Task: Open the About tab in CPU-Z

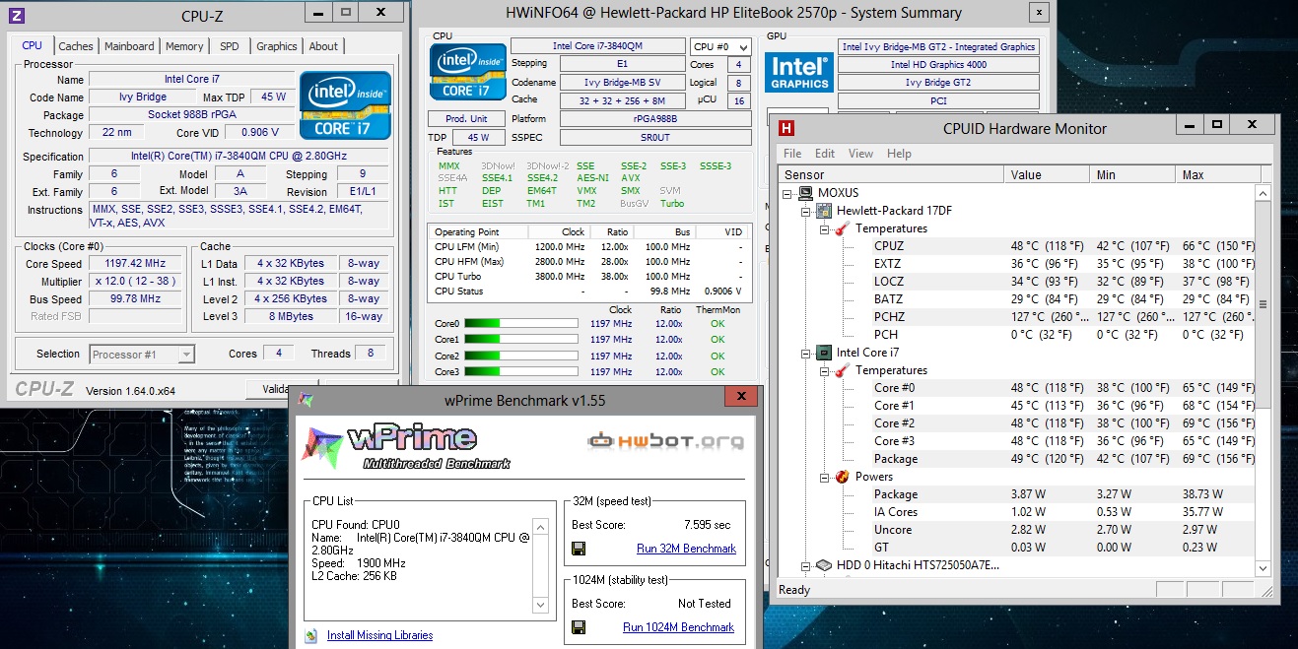Action: coord(323,46)
